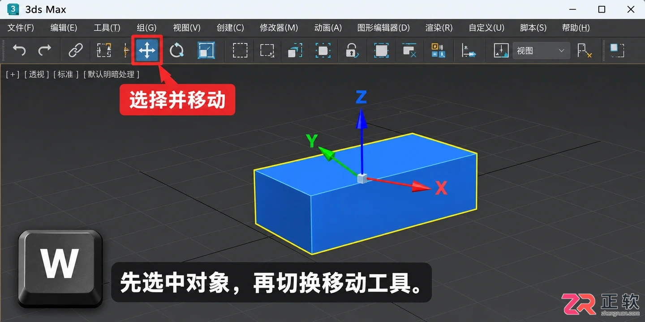Choose the dashed rectangular selection region icon
This screenshot has height=322, width=645.
tap(240, 50)
